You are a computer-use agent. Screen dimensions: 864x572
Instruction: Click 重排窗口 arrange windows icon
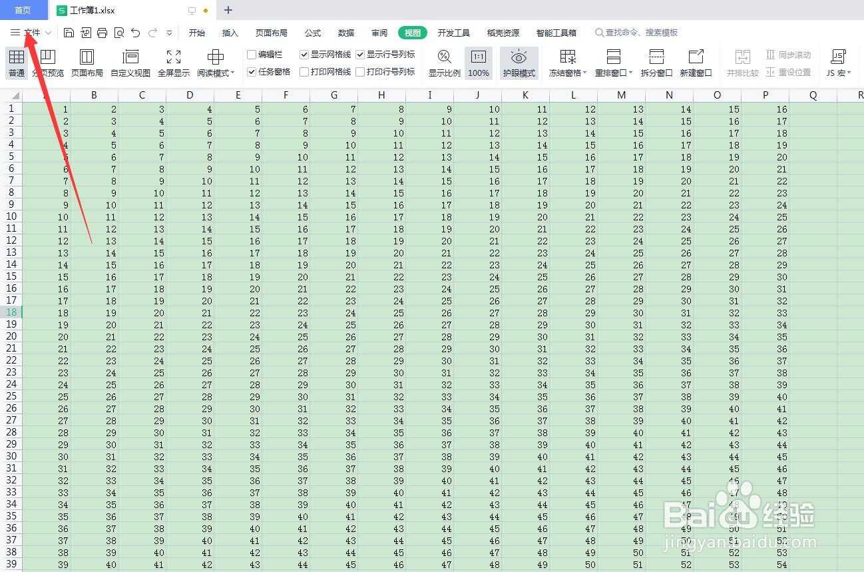613,57
